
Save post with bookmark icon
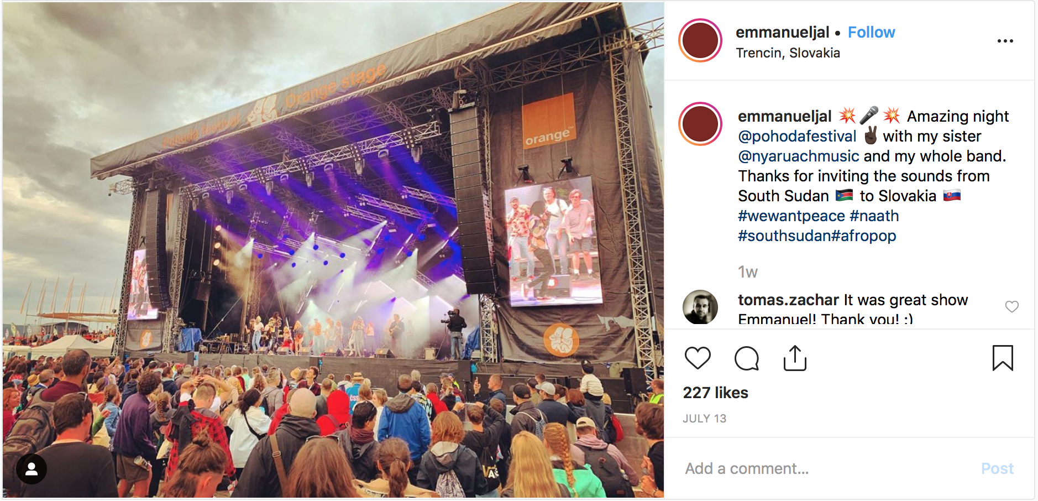[x=1003, y=358]
